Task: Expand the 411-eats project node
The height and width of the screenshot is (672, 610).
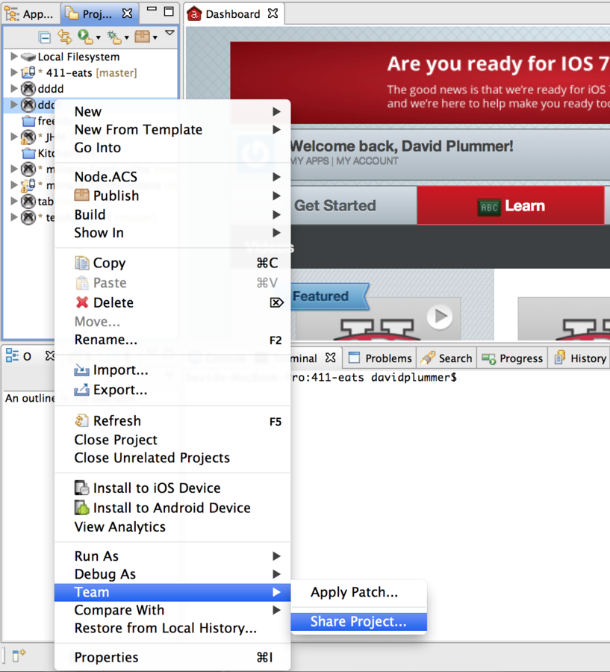Action: (13, 72)
